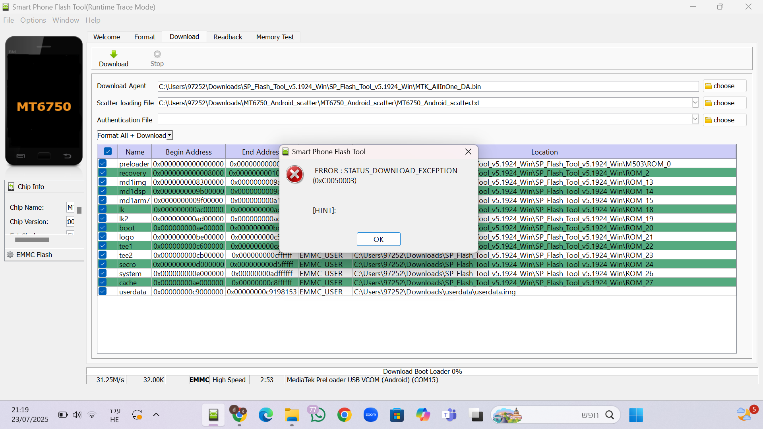763x429 pixels.
Task: Click the red error icon in dialog
Action: [x=294, y=174]
